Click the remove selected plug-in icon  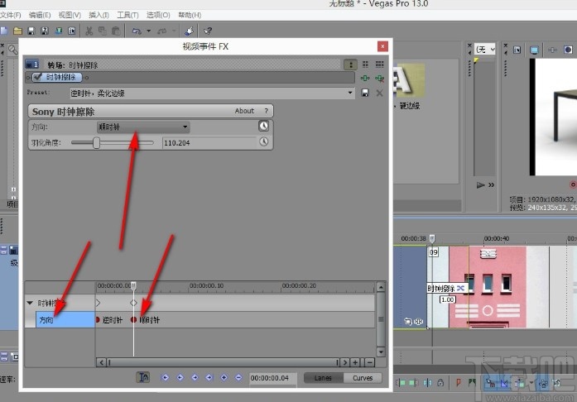(379, 78)
